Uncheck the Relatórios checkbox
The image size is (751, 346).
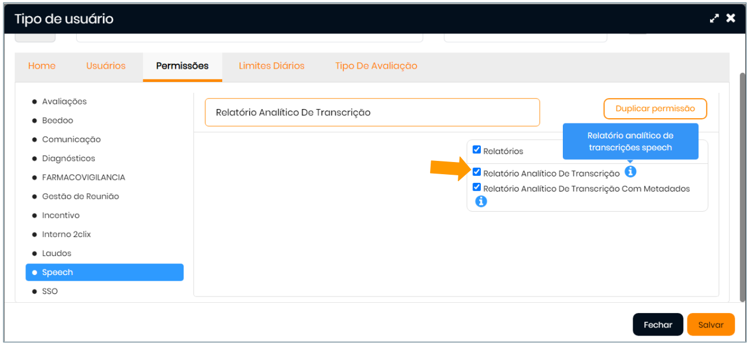pyautogui.click(x=477, y=150)
